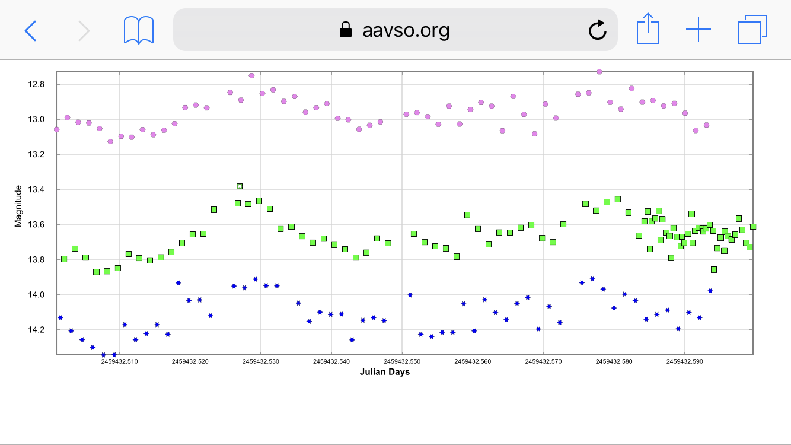
Task: Click the 2459432.550 x-axis tick label
Action: [402, 361]
